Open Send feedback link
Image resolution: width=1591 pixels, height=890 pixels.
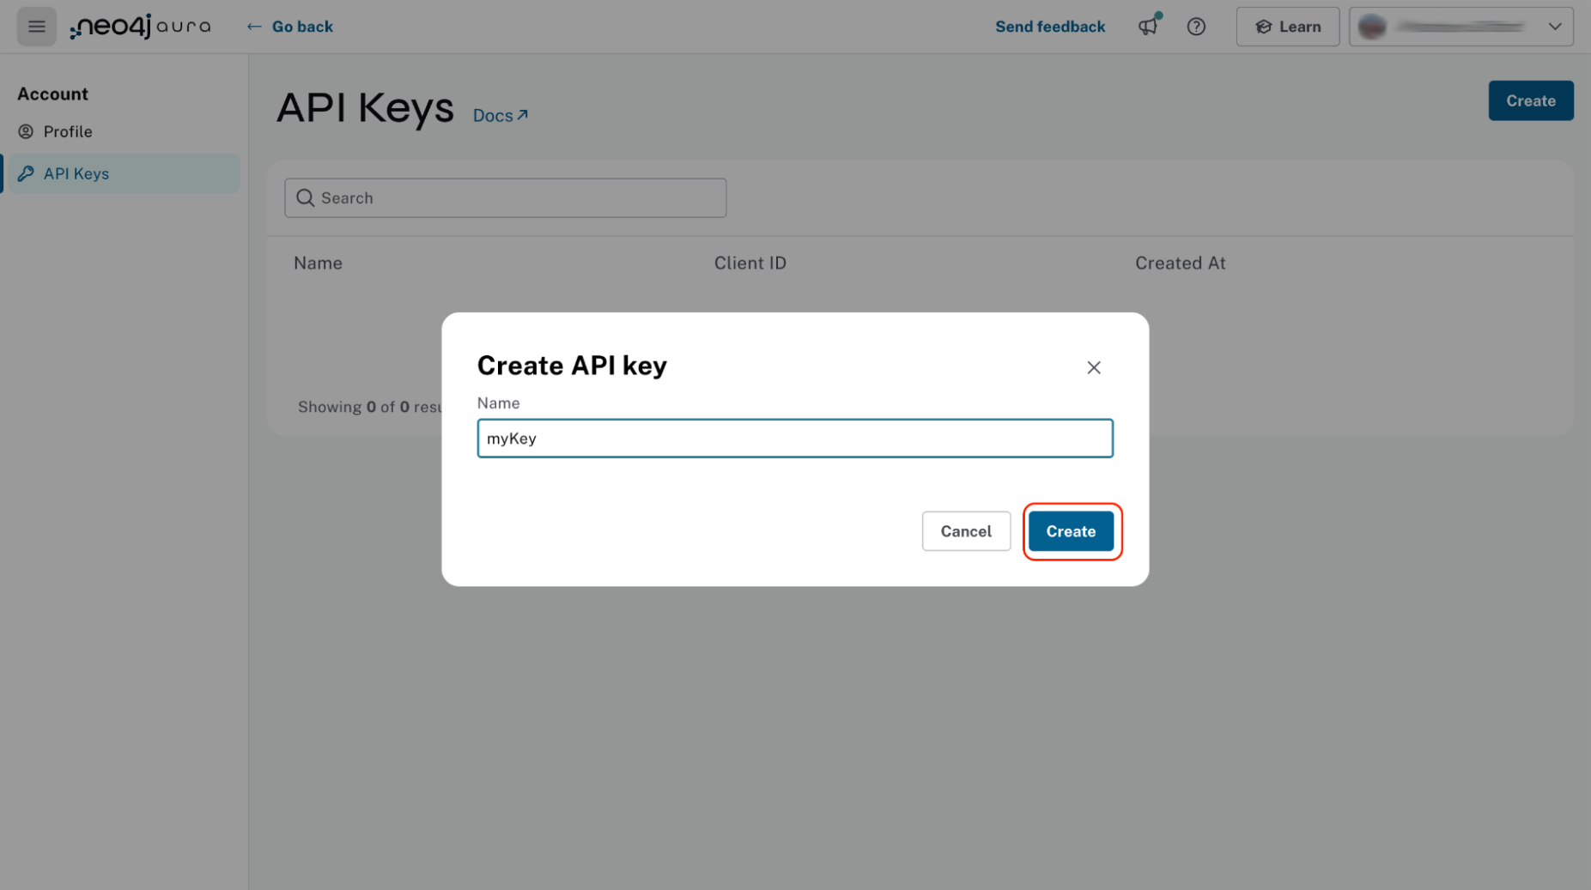(x=1050, y=27)
